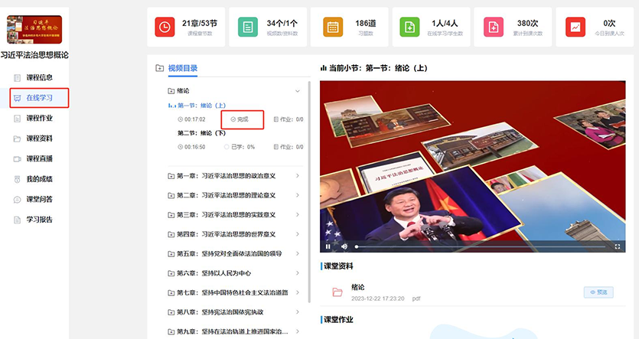Click the video player frame
The image size is (639, 339).
[472, 166]
